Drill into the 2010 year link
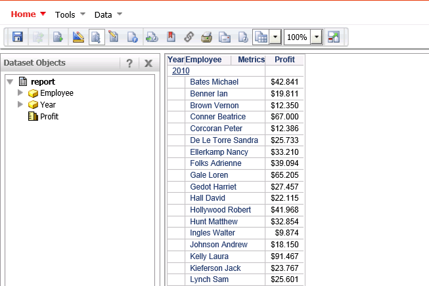The image size is (429, 286). point(181,71)
